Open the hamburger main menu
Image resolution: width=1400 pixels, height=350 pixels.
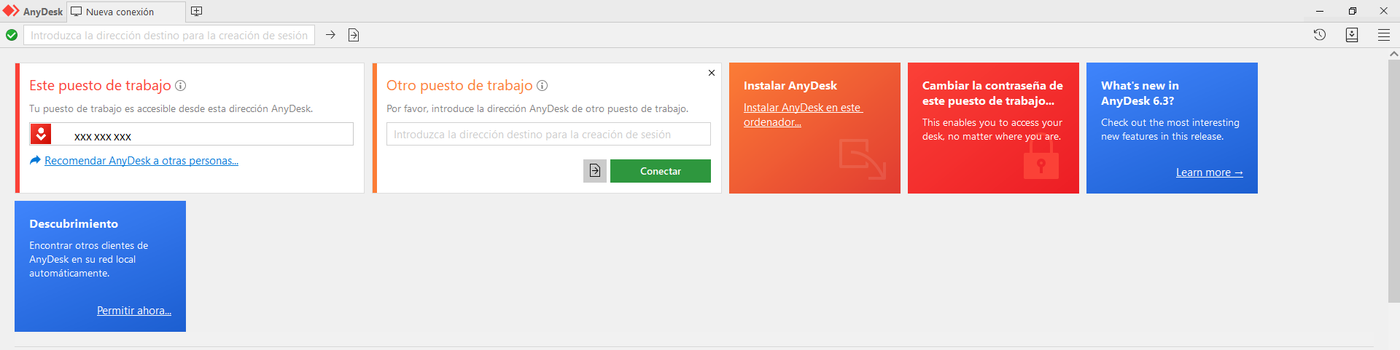coord(1383,35)
